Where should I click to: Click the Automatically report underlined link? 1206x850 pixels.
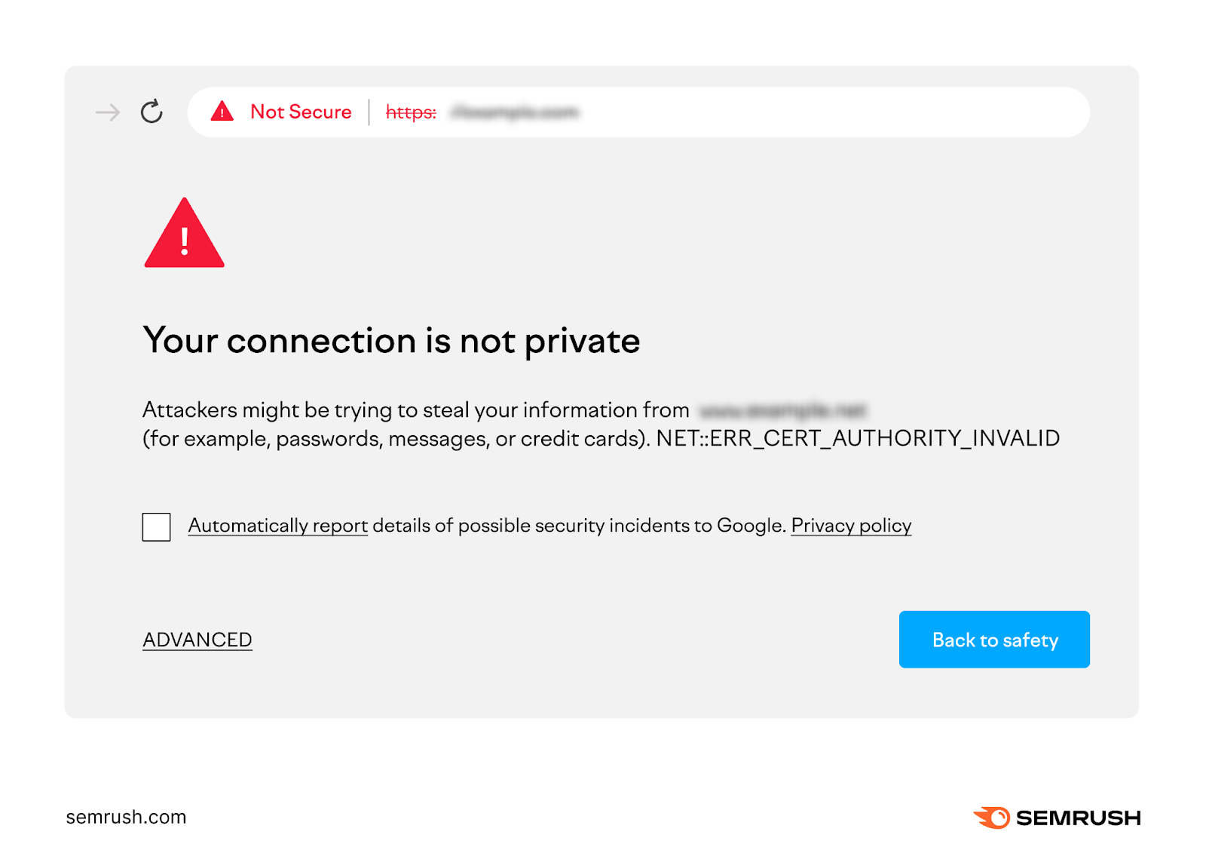pos(277,526)
